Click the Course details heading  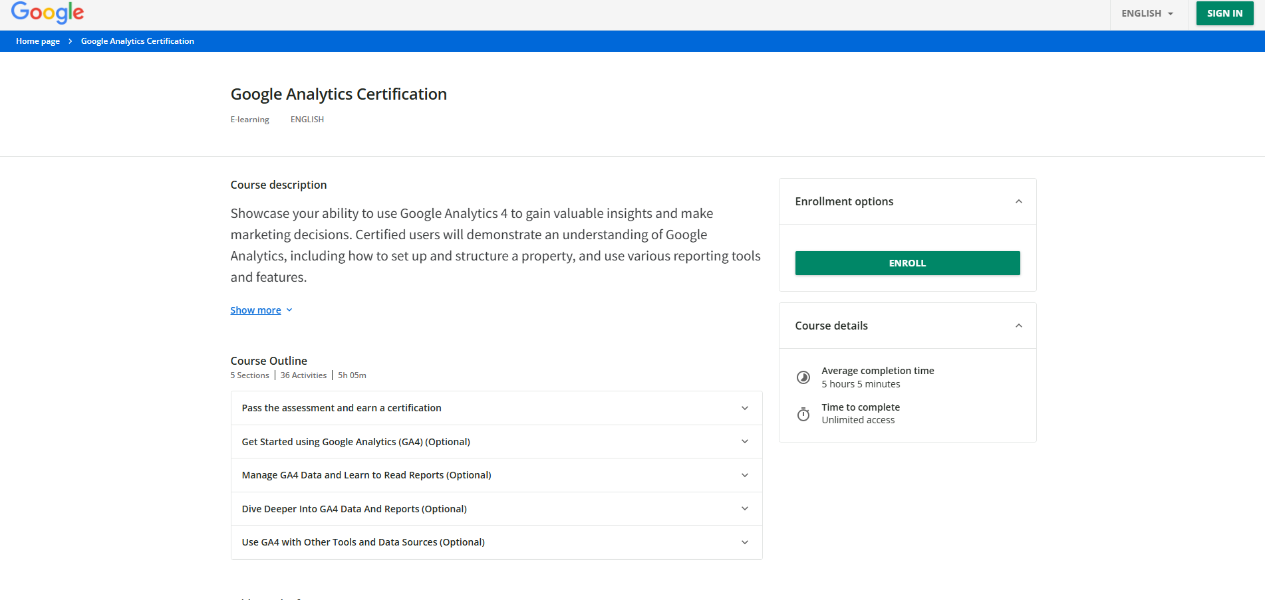point(831,326)
